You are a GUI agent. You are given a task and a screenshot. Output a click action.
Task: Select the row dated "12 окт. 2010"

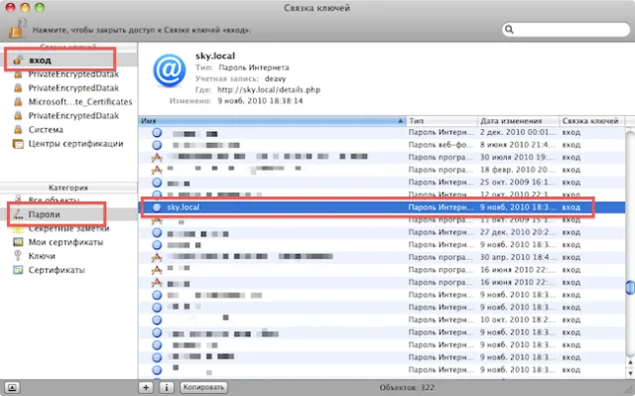click(382, 195)
